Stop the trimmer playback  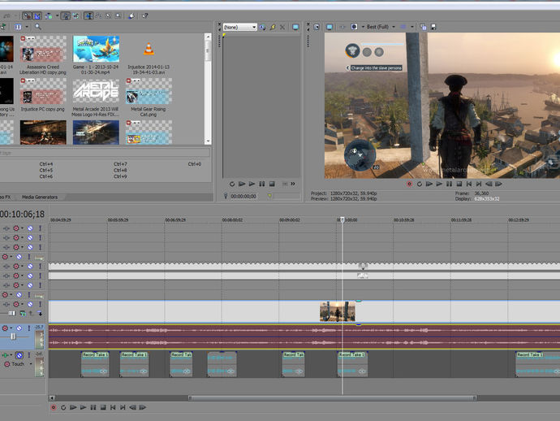tap(272, 184)
